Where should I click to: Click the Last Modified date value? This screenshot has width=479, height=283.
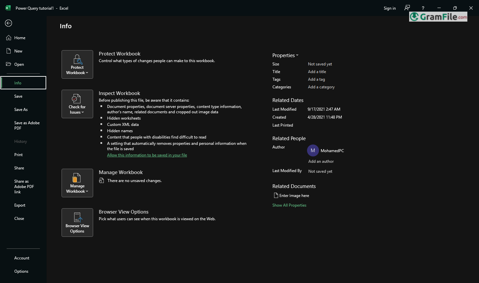(324, 109)
